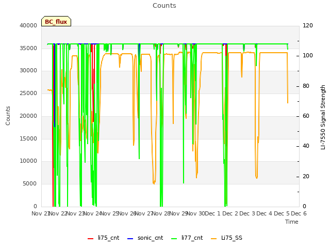330x248 pixels.
Task: Click the 120 tick on right axis
Action: click(308, 25)
